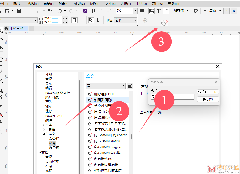The image size is (240, 174).
Task: Click the first B toolbar button
Action: (226, 11)
